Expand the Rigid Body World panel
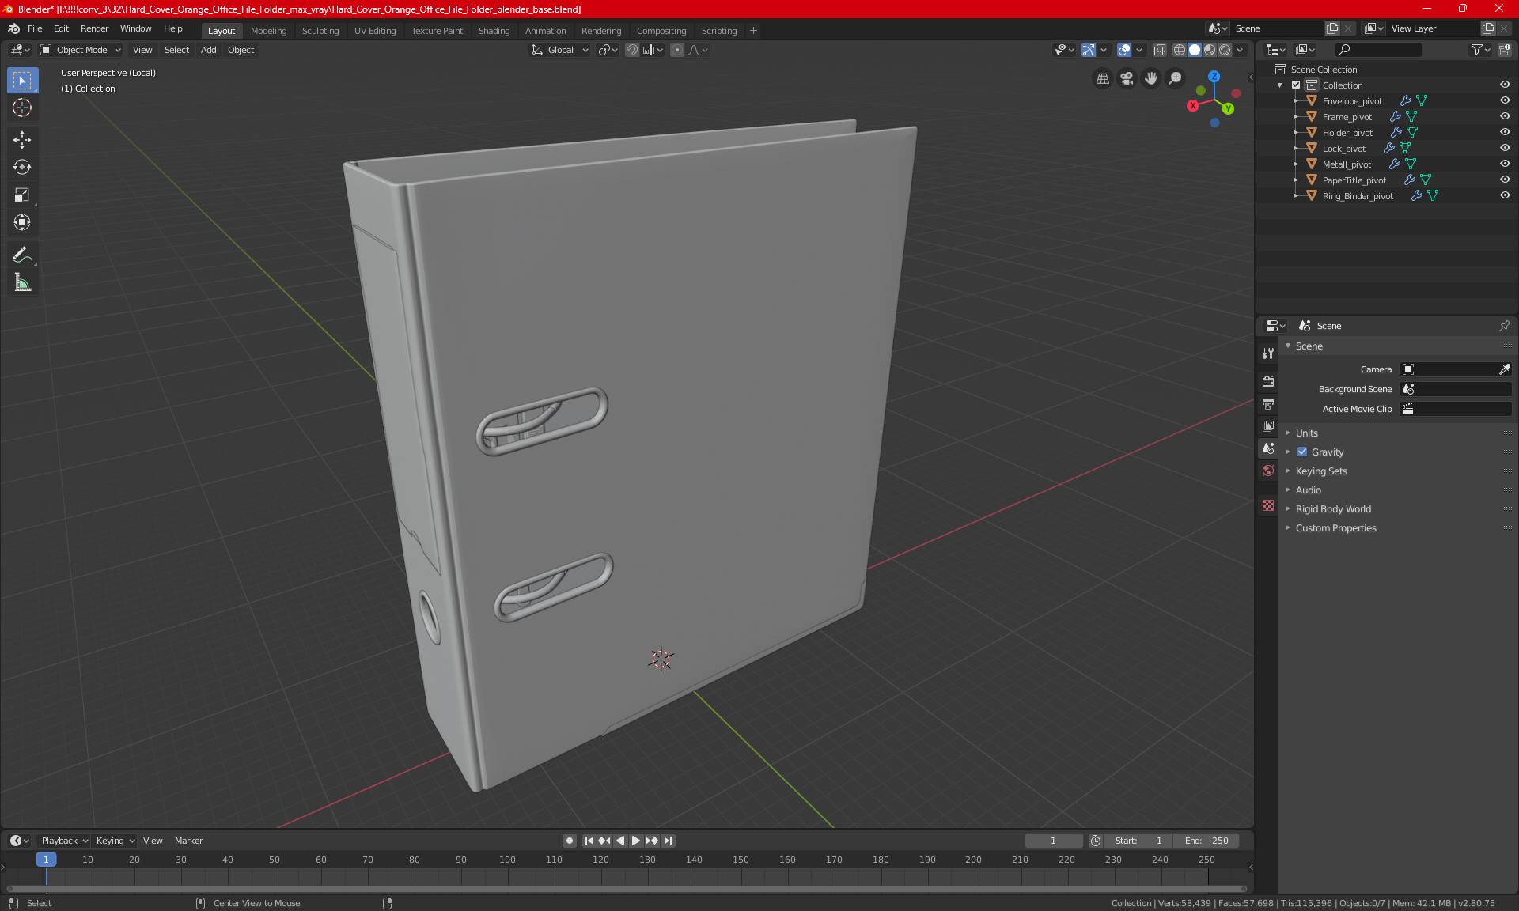 (x=1333, y=509)
